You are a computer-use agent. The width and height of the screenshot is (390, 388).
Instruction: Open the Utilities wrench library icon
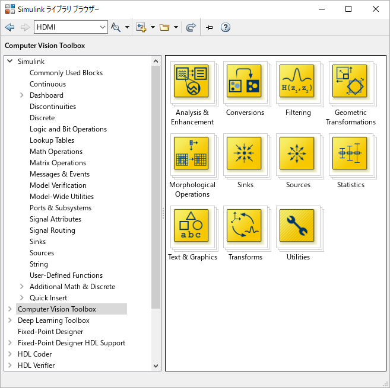[x=297, y=226]
